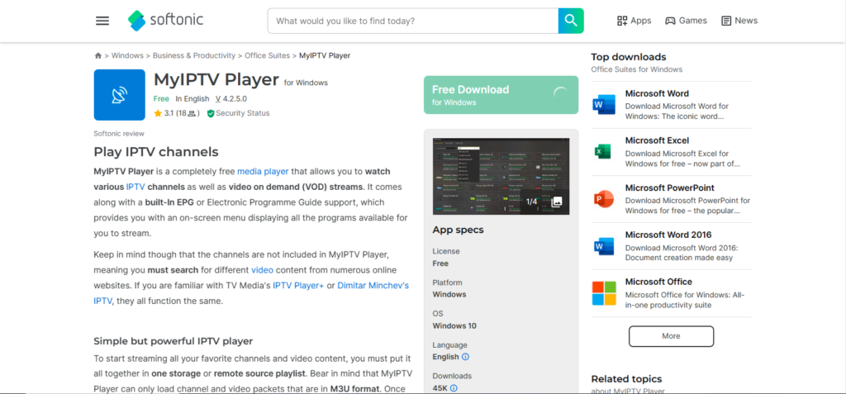Click the 'media player' link
Viewport: 846px width, 394px height.
[x=263, y=172]
